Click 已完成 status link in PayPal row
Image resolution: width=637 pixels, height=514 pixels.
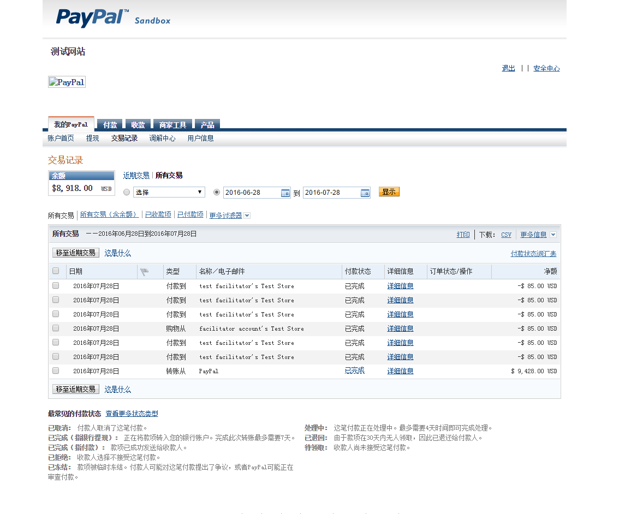point(355,370)
